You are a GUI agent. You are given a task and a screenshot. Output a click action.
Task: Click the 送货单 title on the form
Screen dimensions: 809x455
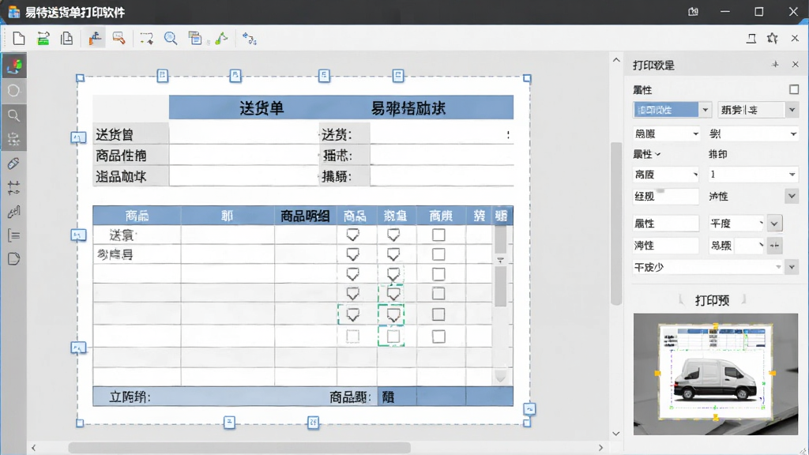[262, 107]
